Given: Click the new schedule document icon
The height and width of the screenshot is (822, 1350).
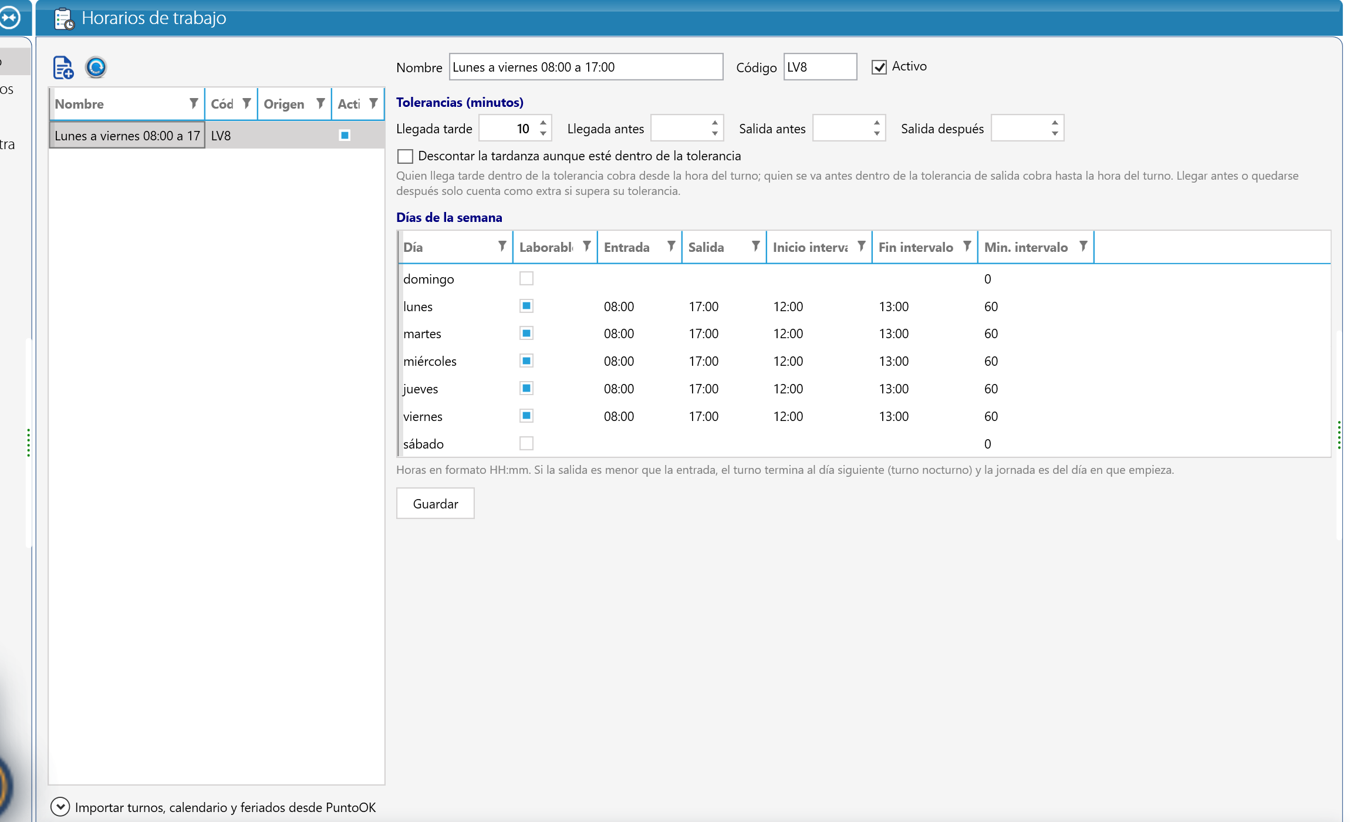Looking at the screenshot, I should pyautogui.click(x=63, y=68).
